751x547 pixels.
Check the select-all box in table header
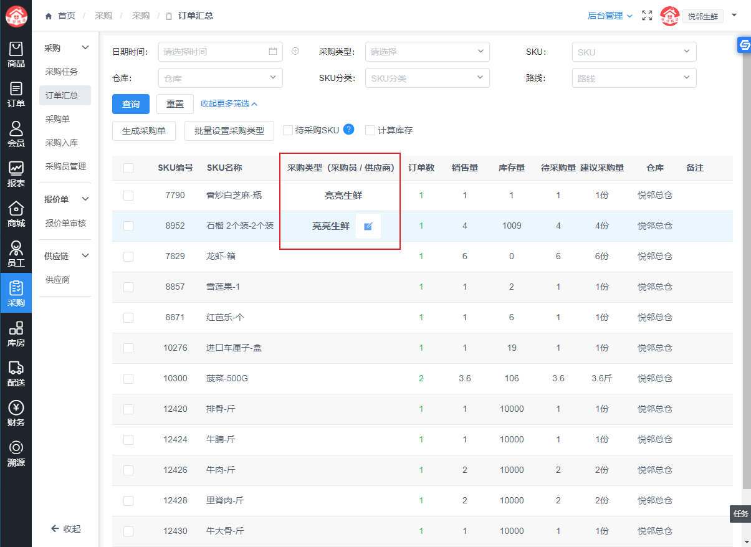pyautogui.click(x=128, y=168)
